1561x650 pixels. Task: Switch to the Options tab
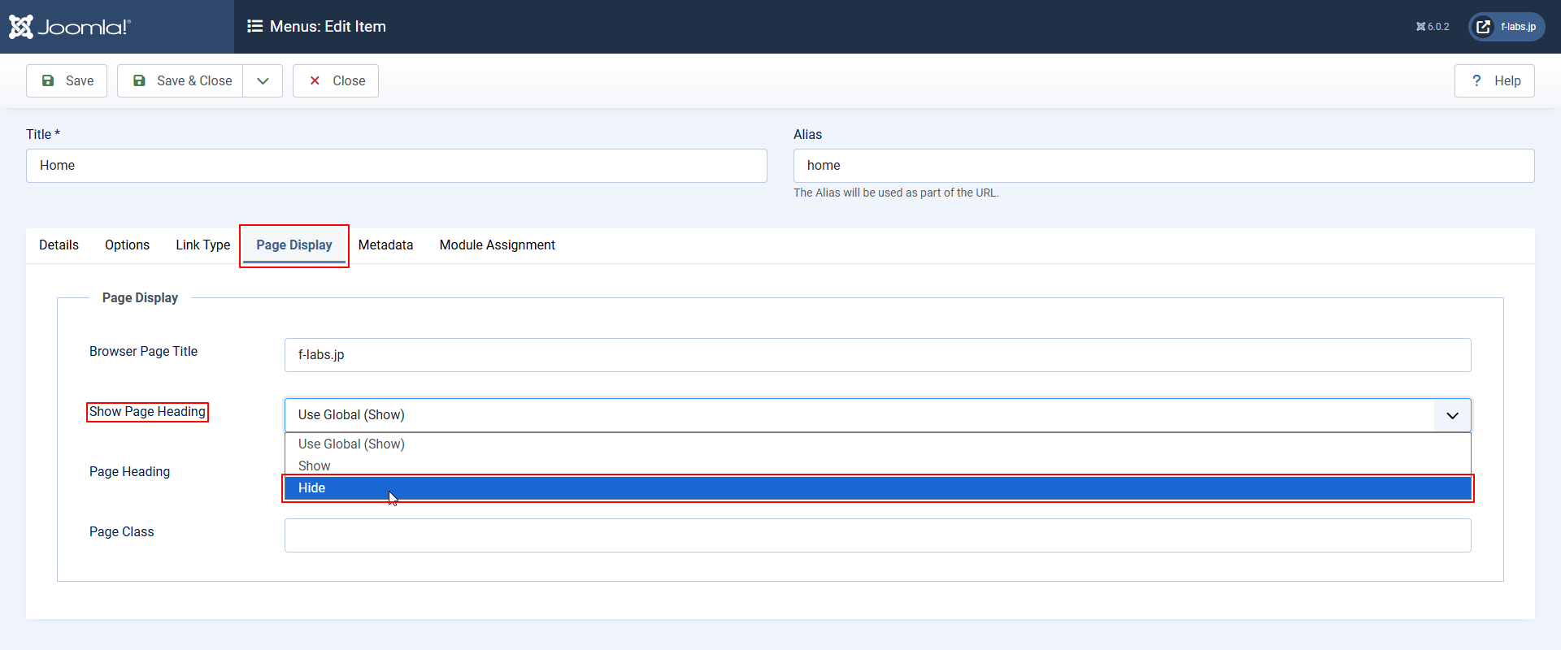click(x=127, y=245)
